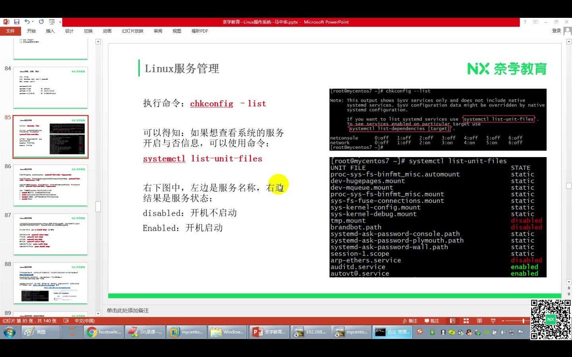Open Slide Sorter view from status bar

point(466,321)
